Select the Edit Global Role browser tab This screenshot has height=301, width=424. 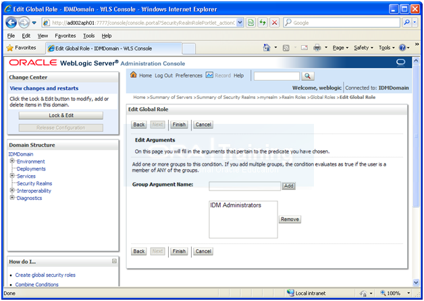pos(113,48)
